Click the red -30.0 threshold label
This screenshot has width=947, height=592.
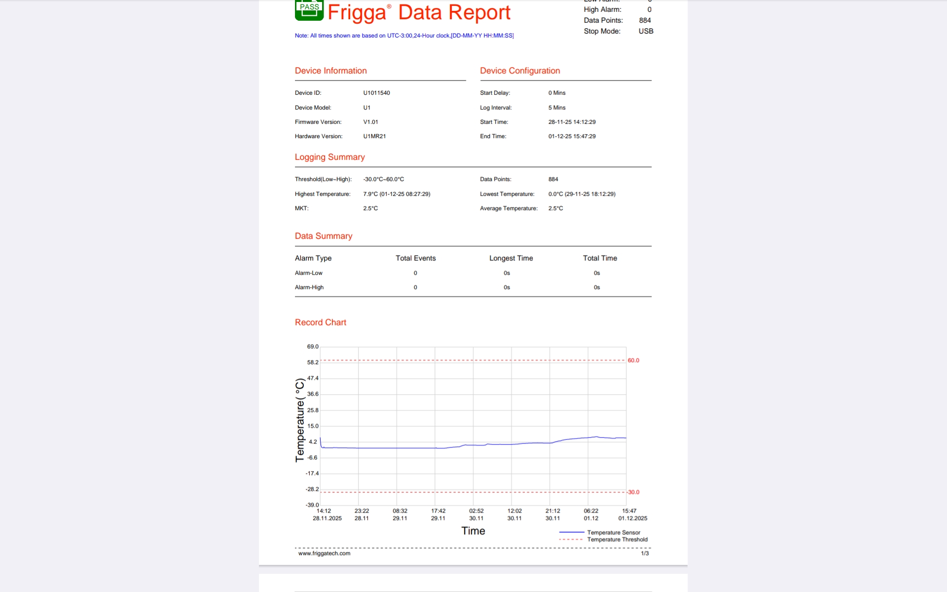633,492
